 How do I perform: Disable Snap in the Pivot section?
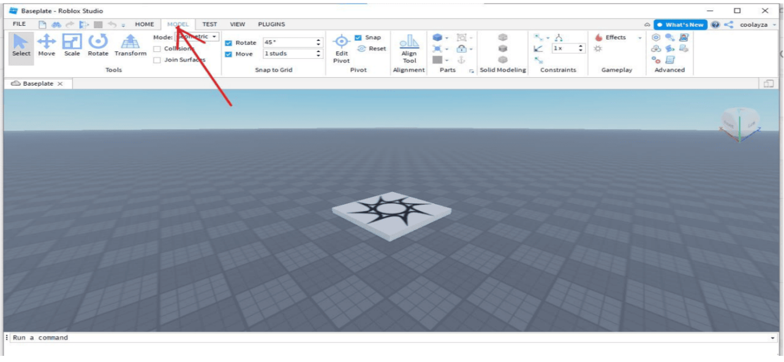coord(358,37)
